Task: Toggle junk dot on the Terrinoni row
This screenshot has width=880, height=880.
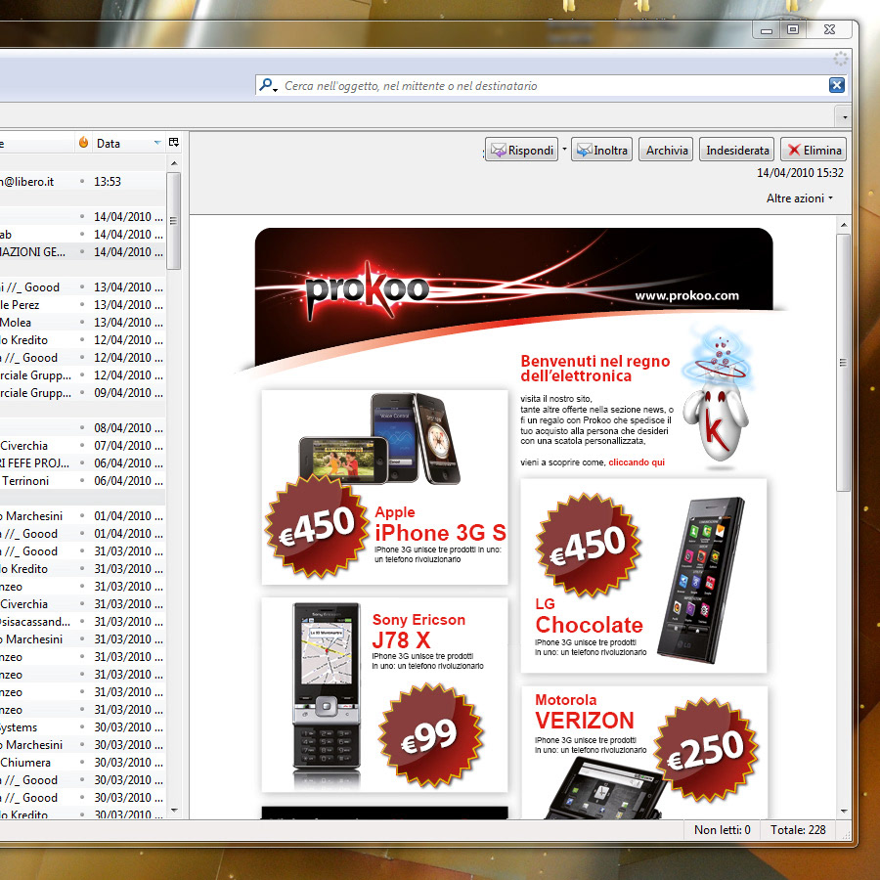Action: pos(82,480)
